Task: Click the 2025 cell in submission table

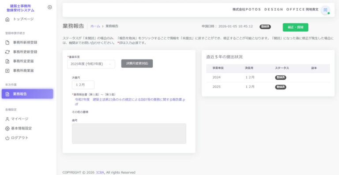Action: tap(217, 87)
